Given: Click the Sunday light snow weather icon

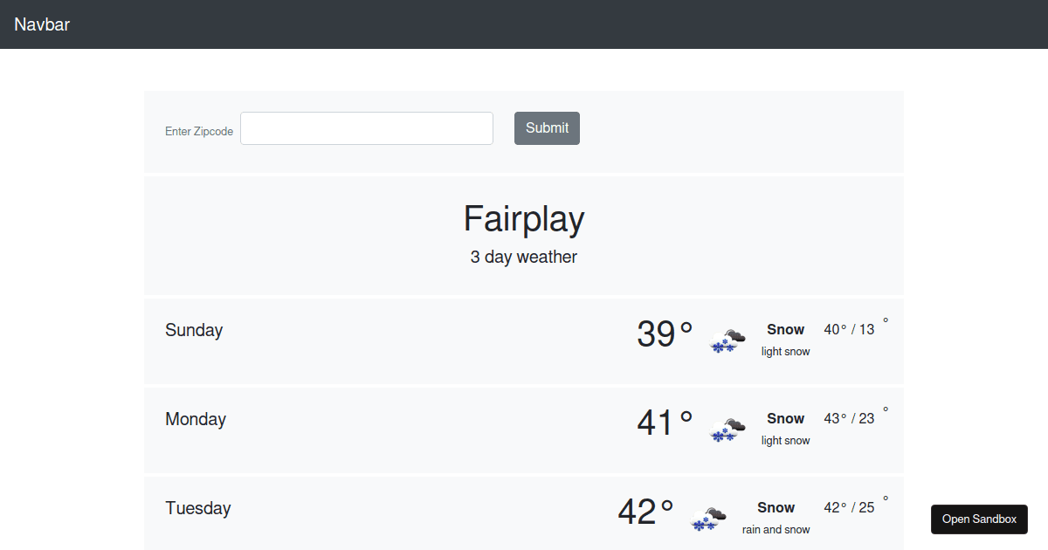Looking at the screenshot, I should tap(727, 340).
